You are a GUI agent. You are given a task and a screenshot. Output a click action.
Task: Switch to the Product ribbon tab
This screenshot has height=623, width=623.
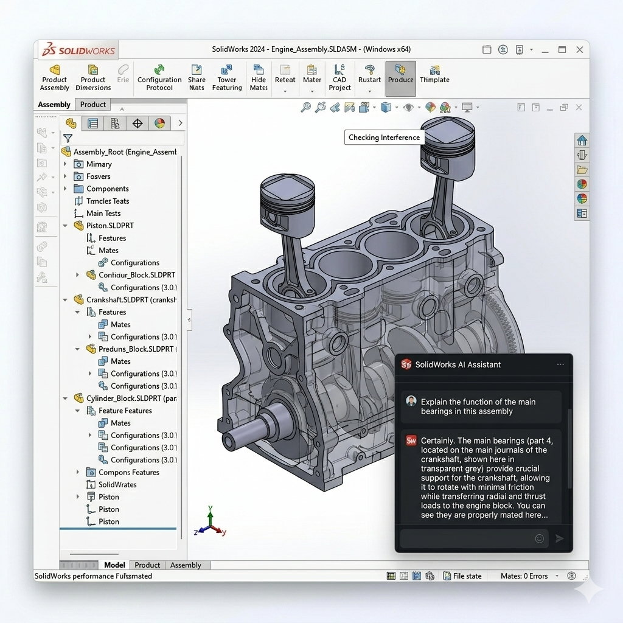(x=92, y=105)
